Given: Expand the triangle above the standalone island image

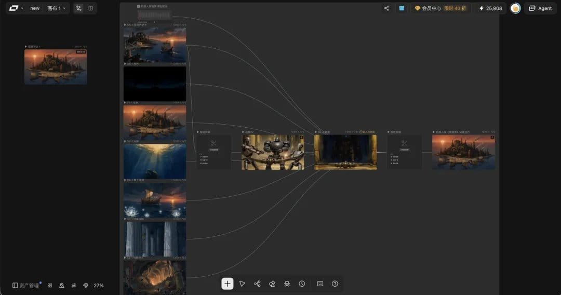Looking at the screenshot, I should [26, 47].
